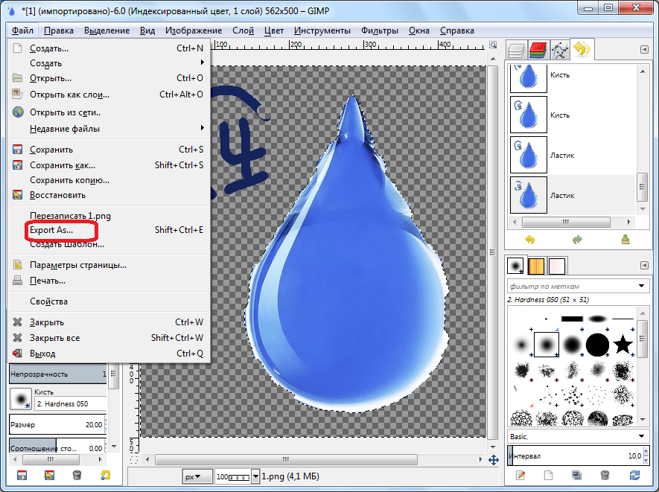Open the Фильтры menu
This screenshot has height=492, width=659.
(x=380, y=31)
